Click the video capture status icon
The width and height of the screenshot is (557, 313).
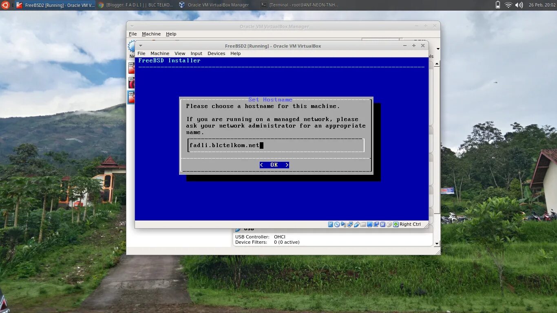click(376, 224)
